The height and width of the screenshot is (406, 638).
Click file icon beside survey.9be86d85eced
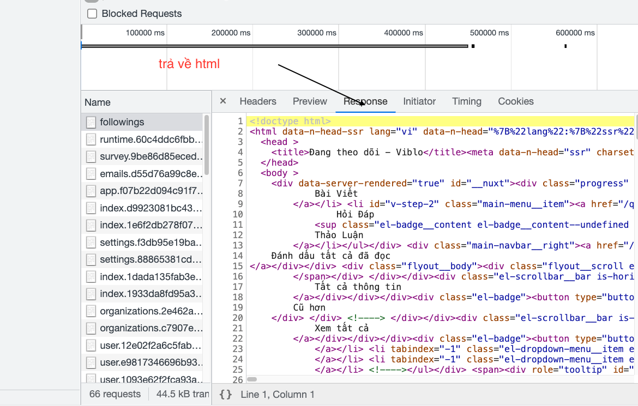(x=91, y=156)
